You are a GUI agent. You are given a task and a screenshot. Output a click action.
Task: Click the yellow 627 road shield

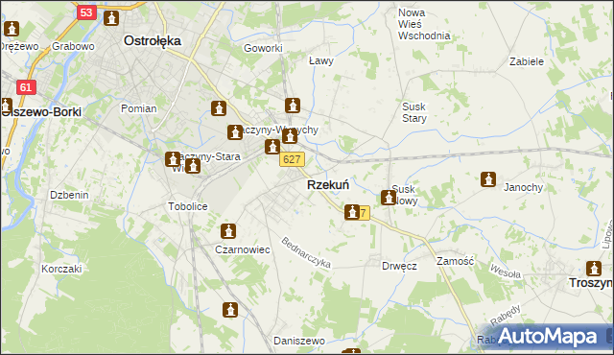click(x=292, y=159)
